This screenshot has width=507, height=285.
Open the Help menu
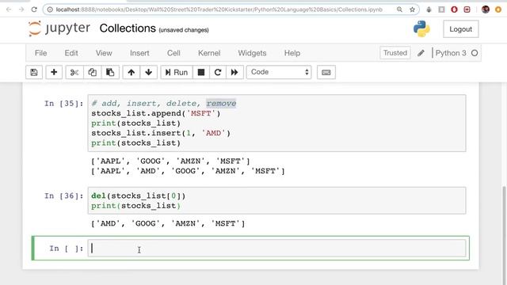pos(292,53)
